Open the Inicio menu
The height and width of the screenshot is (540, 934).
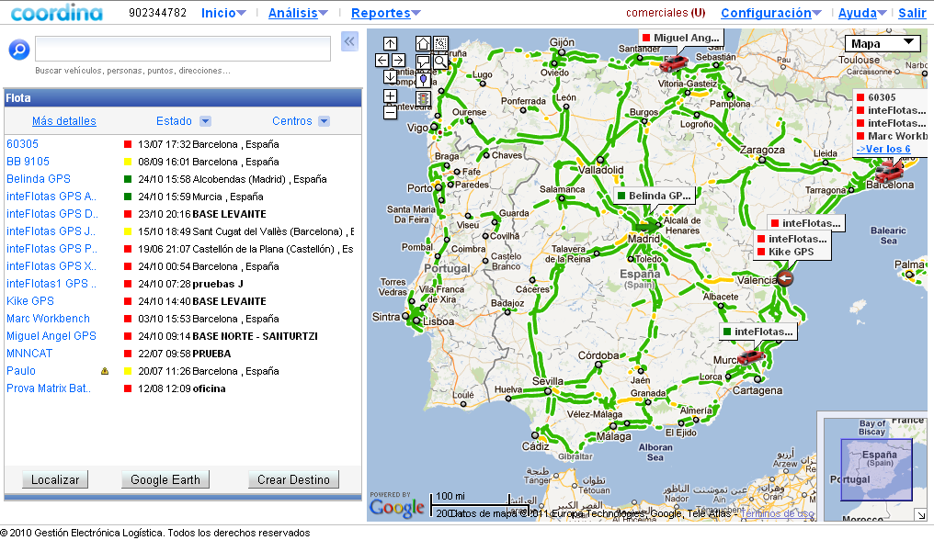(x=223, y=13)
